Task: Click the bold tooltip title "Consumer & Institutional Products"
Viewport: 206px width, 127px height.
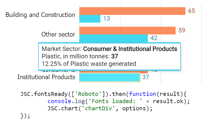Action: [130, 49]
